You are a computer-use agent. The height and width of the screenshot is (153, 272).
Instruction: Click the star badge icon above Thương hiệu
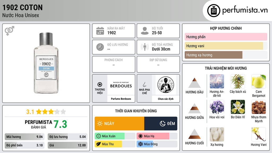(100, 84)
